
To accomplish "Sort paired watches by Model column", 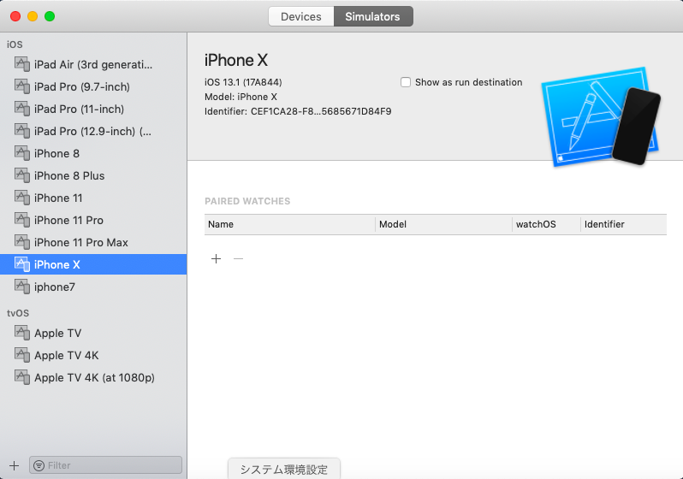I will click(x=443, y=224).
